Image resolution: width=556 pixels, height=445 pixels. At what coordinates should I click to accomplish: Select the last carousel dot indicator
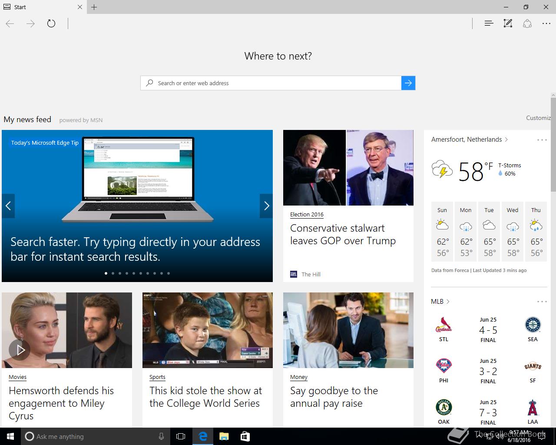click(169, 273)
